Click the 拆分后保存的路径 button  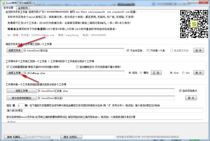pos(22,98)
